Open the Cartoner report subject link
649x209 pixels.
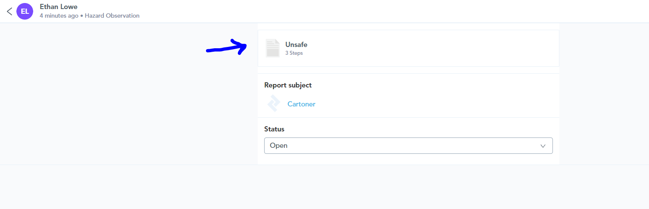tap(301, 104)
